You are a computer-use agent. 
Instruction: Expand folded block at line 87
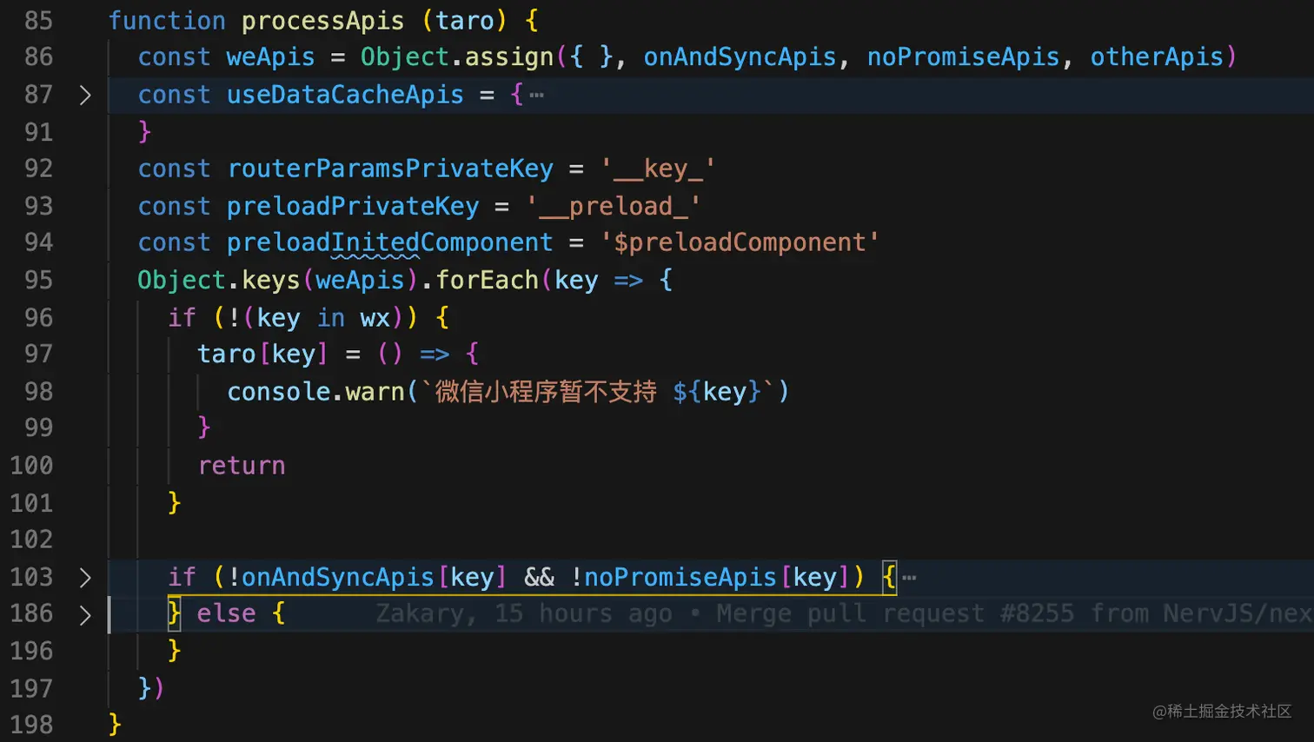[85, 95]
